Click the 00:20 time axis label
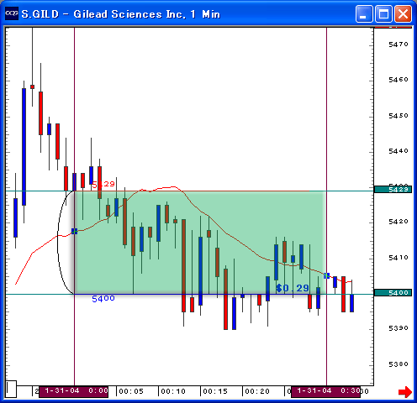Screen dimensions: 417x403 click(x=257, y=391)
